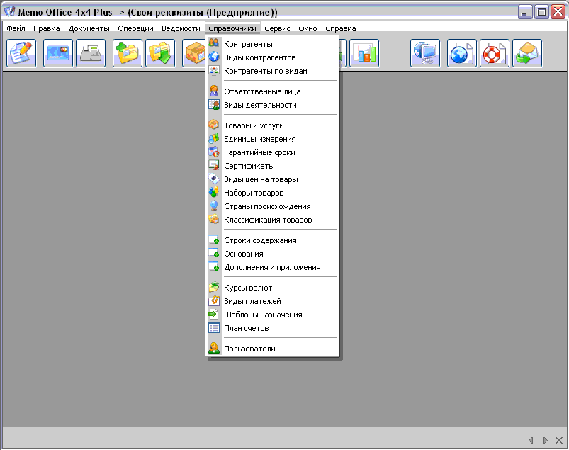Choose Виды платежей menu entry

[273, 301]
